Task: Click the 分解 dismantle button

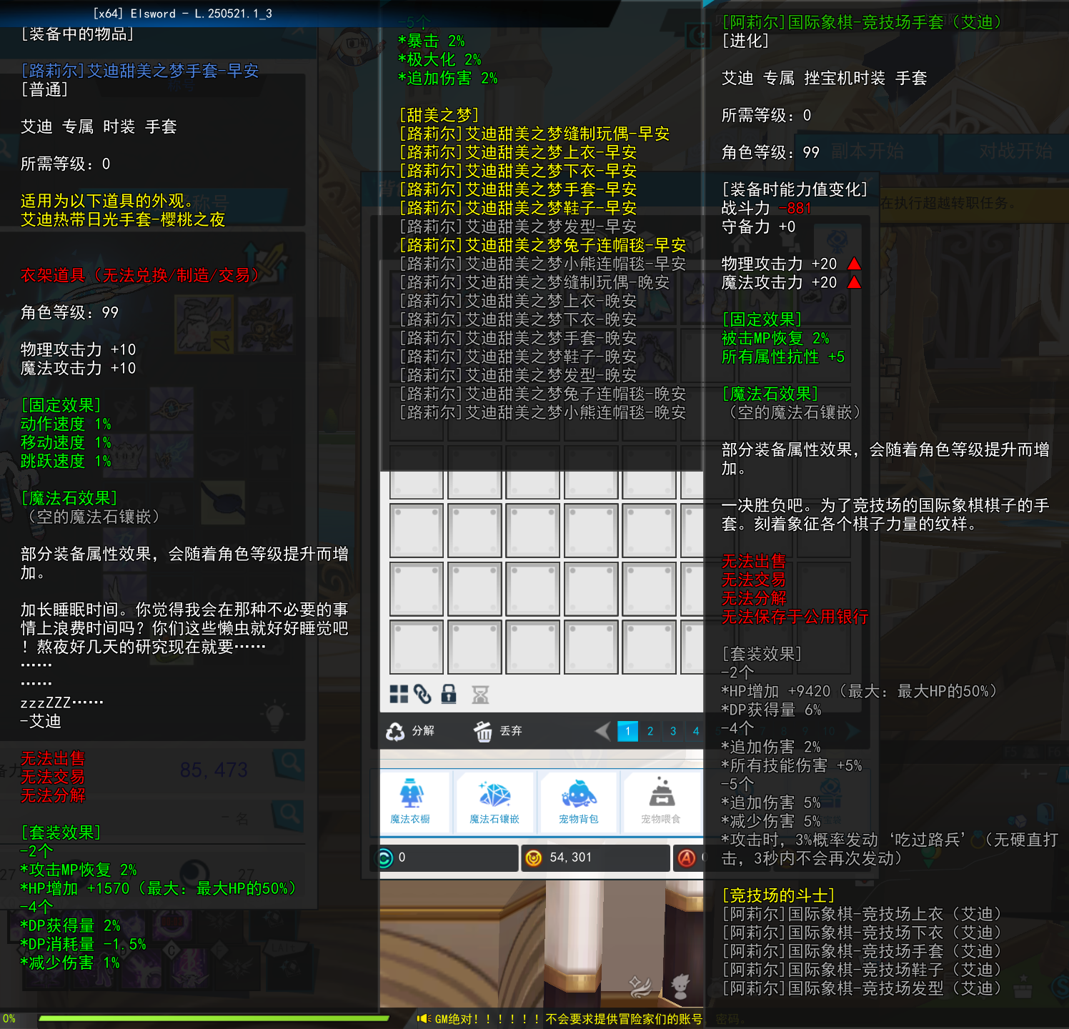Action: [411, 731]
